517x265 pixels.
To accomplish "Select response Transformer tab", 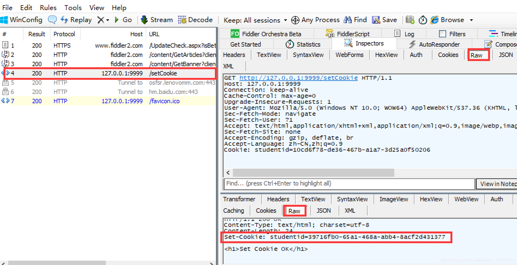I will [x=239, y=199].
